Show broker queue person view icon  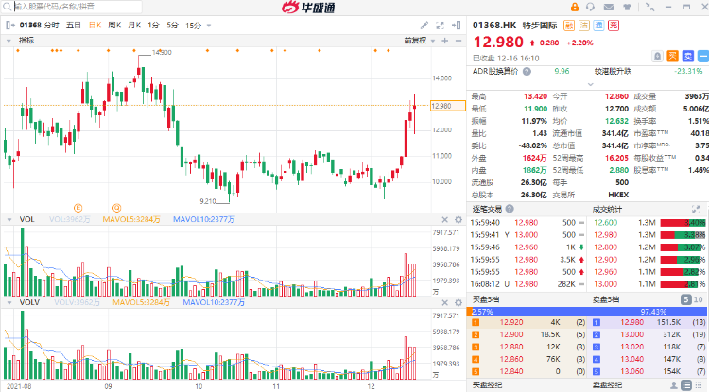[674, 385]
